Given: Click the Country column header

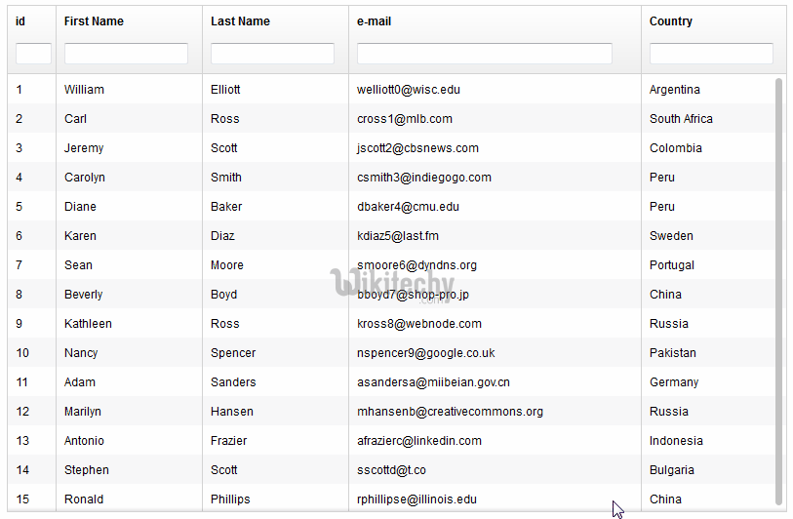Looking at the screenshot, I should click(x=671, y=21).
